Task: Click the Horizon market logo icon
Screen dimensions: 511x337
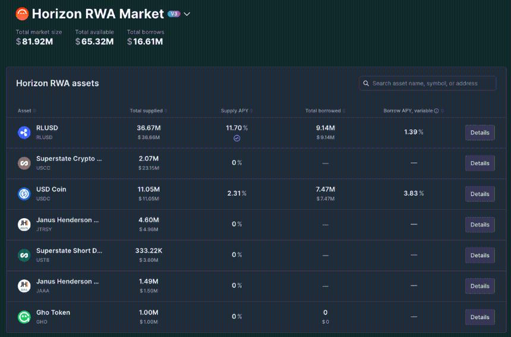Action: pos(22,14)
